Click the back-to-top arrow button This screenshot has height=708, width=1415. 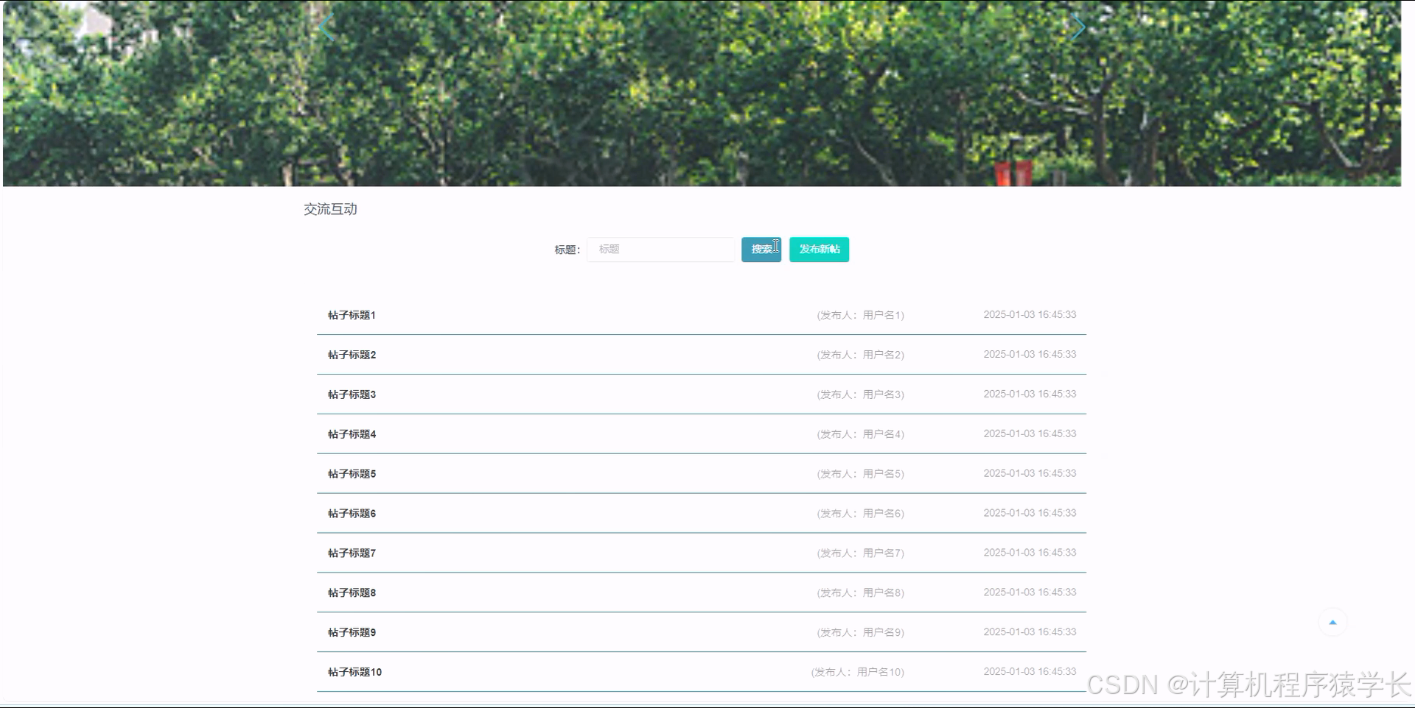click(x=1332, y=622)
